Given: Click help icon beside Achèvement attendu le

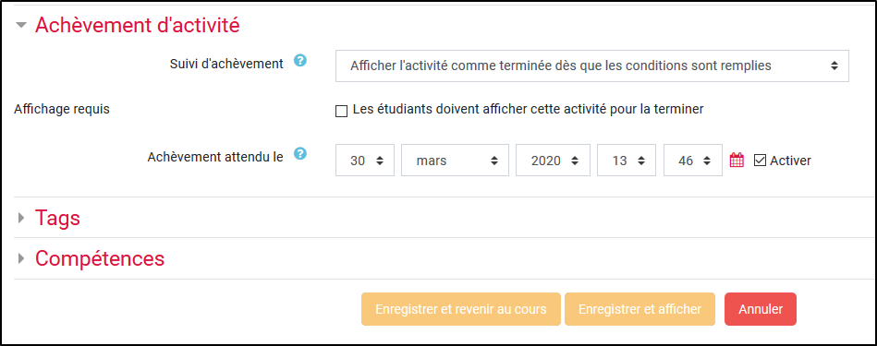Looking at the screenshot, I should point(300,153).
